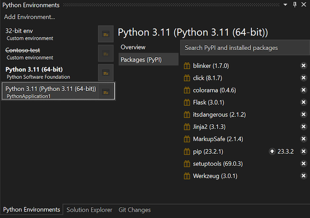
Task: Open interactive window for Python Software Foundation environment
Action: [106, 72]
